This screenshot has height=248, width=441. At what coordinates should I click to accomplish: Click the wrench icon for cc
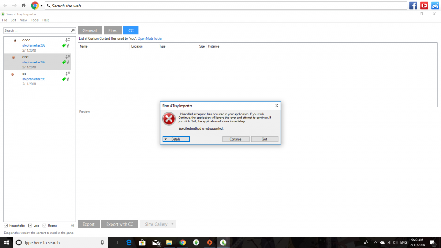click(68, 79)
